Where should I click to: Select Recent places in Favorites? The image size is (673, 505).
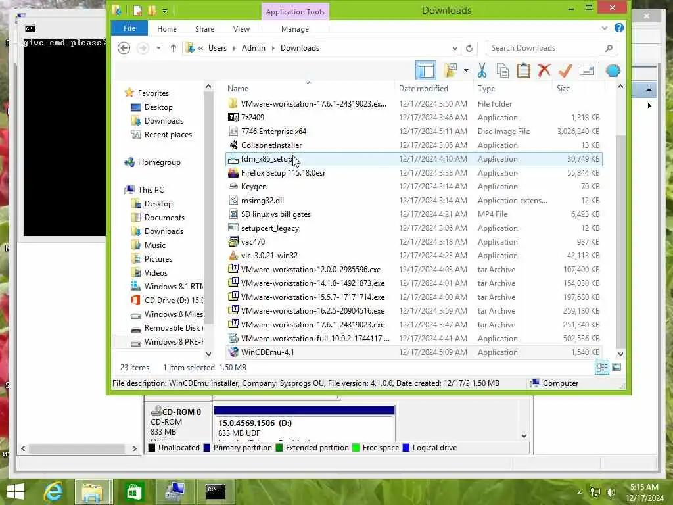pyautogui.click(x=168, y=134)
